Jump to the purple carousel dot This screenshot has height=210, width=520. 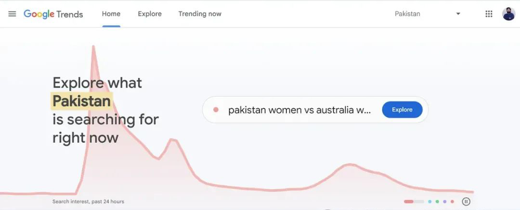(445, 202)
